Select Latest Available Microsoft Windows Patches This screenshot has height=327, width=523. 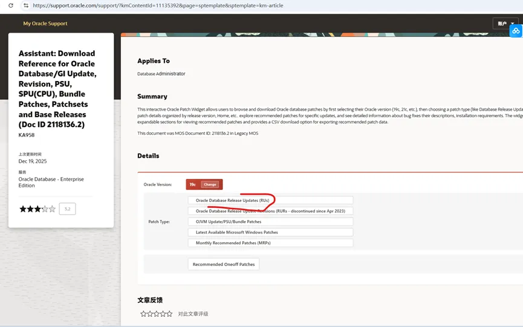click(x=270, y=232)
